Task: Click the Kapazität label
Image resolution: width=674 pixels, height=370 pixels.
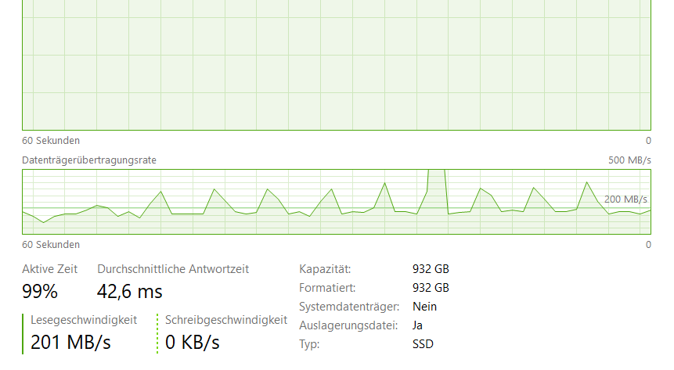Action: pyautogui.click(x=325, y=269)
